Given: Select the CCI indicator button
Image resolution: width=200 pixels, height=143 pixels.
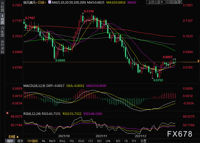Looking at the screenshot, I should pyautogui.click(x=91, y=141).
